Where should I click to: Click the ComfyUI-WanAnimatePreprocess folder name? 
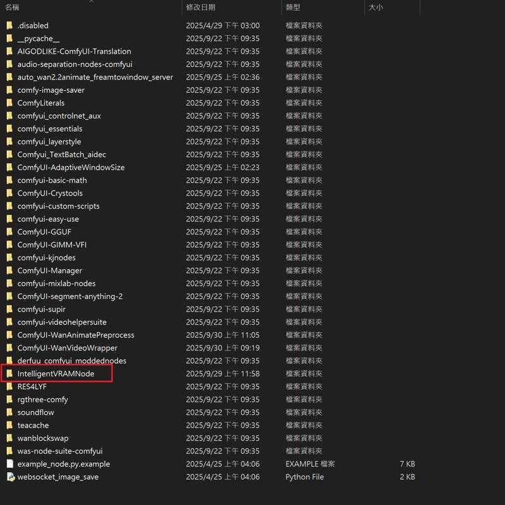pos(76,335)
